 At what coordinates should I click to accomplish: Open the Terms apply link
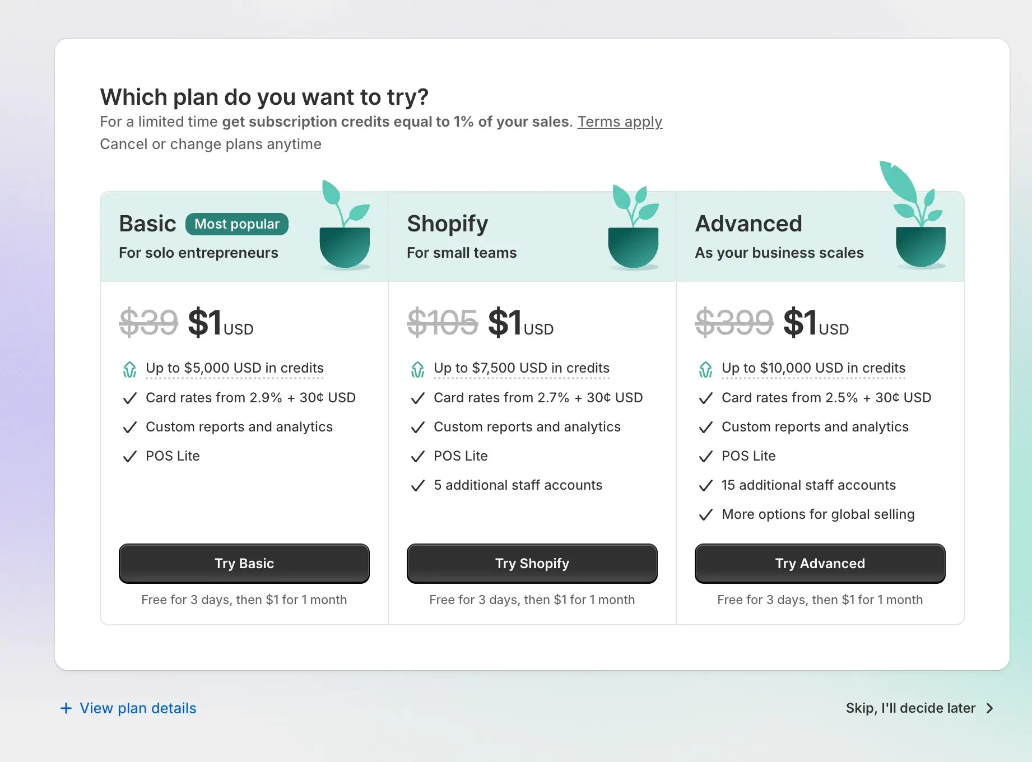(x=620, y=122)
